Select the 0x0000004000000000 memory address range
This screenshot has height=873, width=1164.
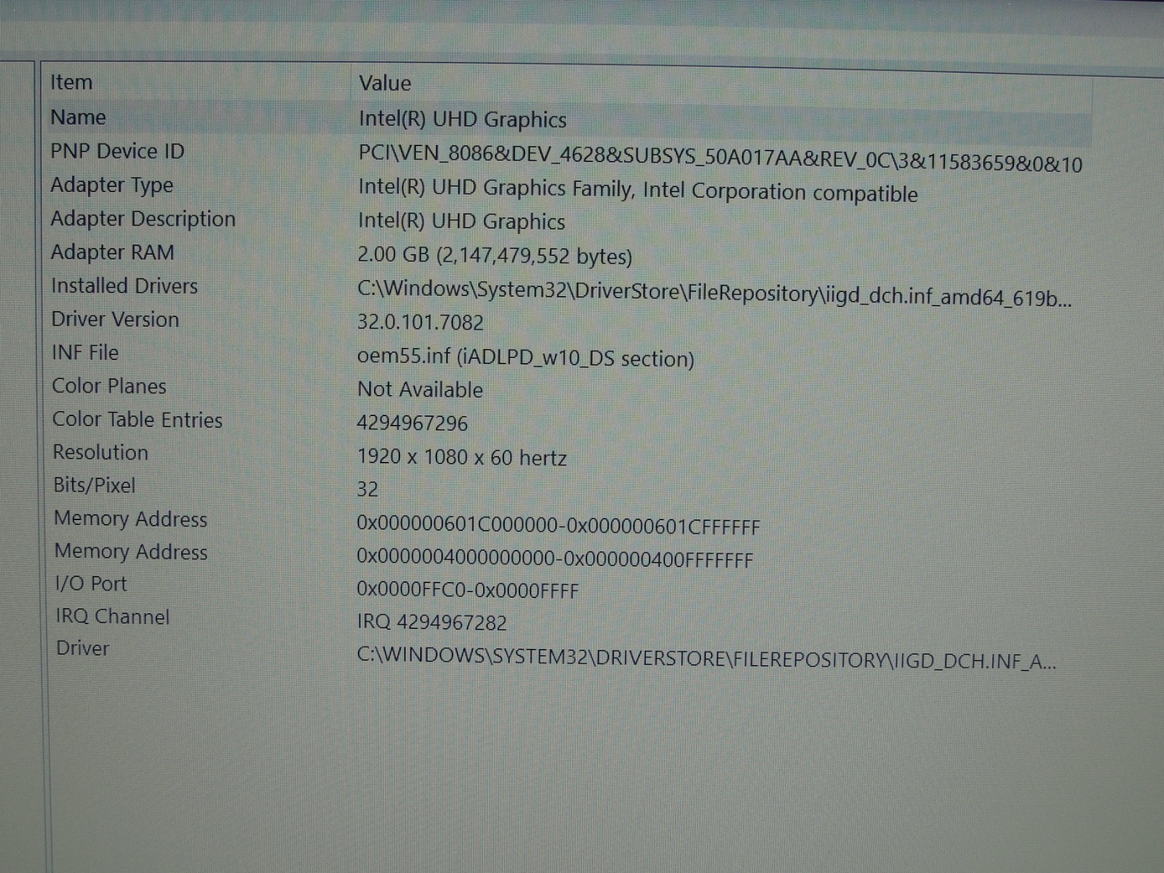(555, 559)
